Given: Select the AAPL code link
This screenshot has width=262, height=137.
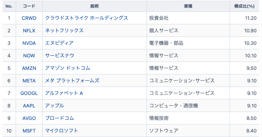Looking at the screenshot, I should [x=29, y=106].
